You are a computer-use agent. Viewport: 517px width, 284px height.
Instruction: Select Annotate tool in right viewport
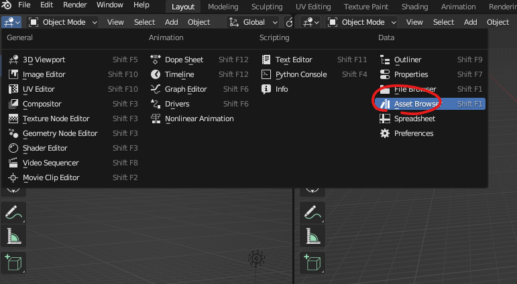pos(312,212)
